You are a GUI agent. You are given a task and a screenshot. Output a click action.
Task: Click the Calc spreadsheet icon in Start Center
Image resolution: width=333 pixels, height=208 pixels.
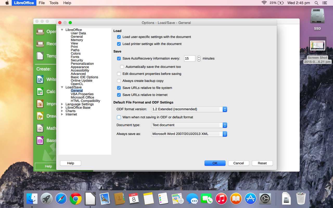pyautogui.click(x=40, y=92)
